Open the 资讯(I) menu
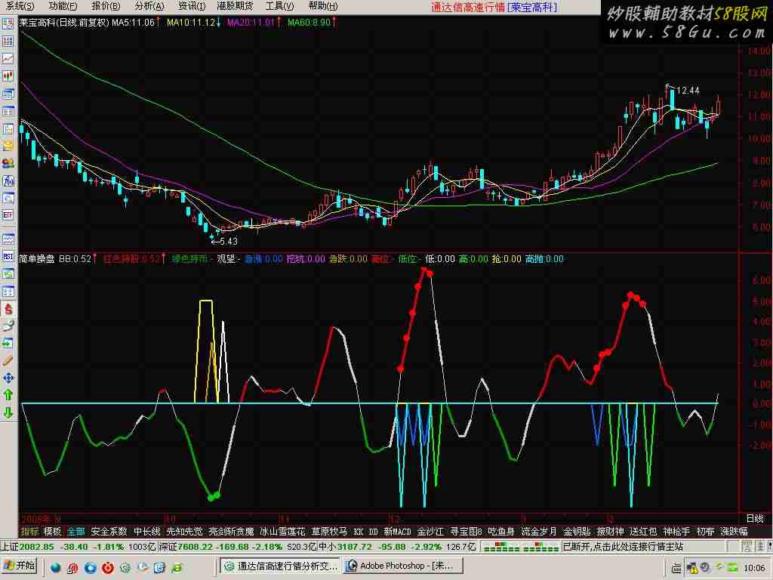 coord(191,6)
